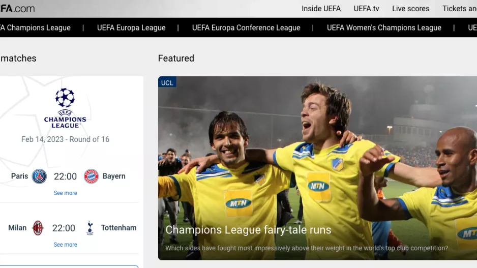The width and height of the screenshot is (477, 268).
Task: Click the Milan-Tottenham 22:00 kickoff time
Action: pyautogui.click(x=64, y=228)
